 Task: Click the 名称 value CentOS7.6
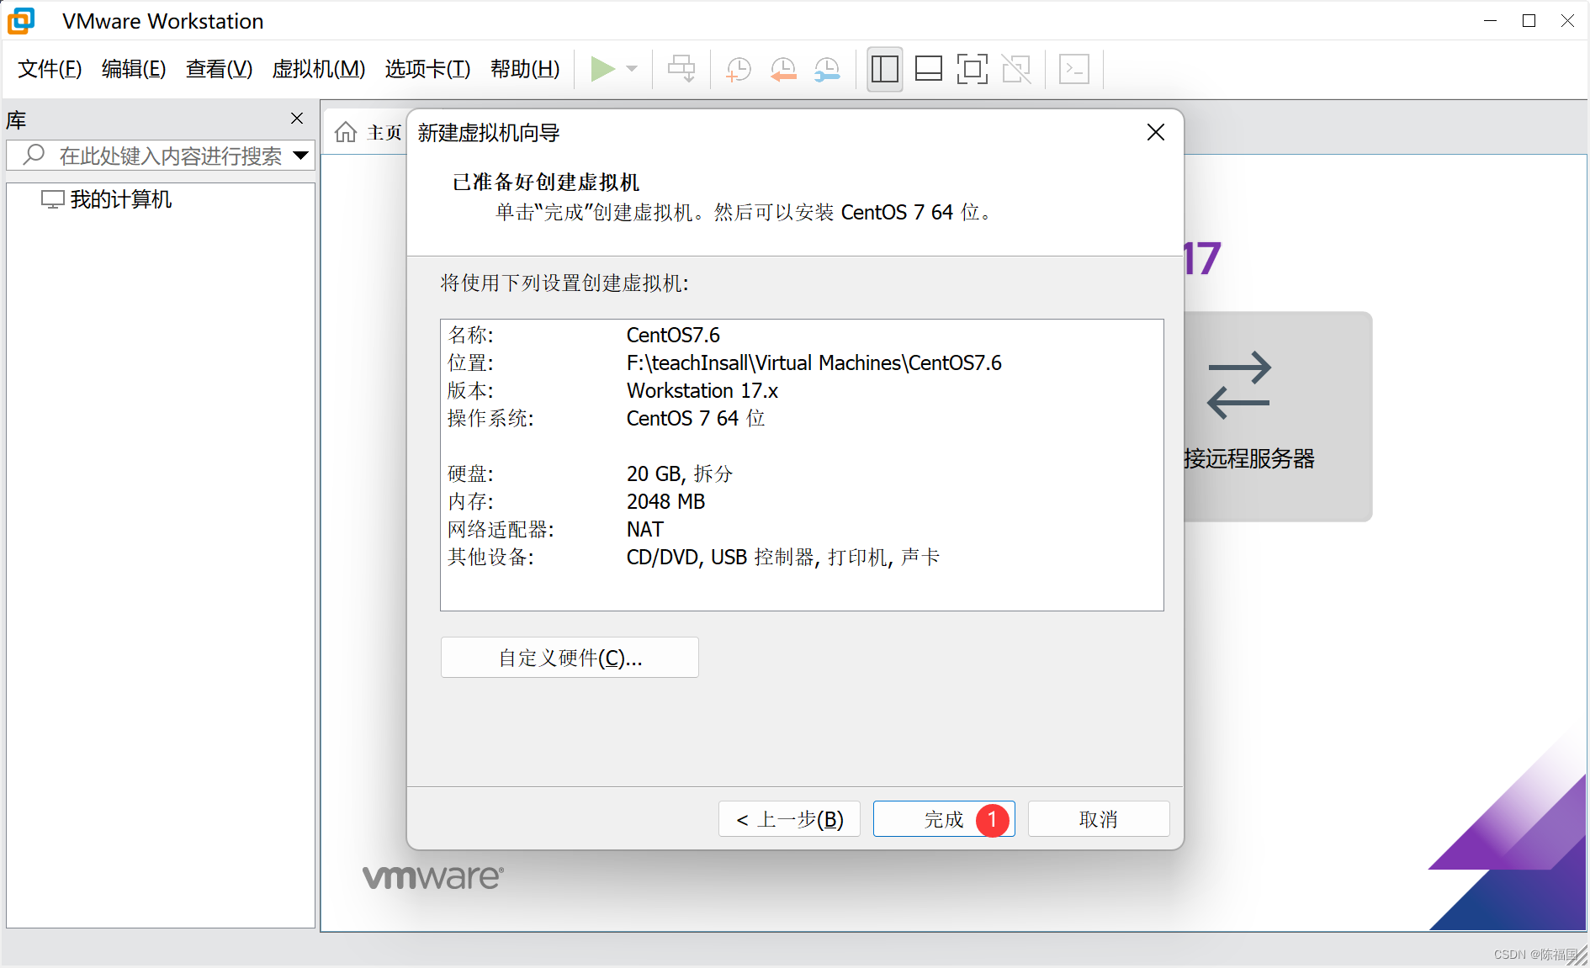(x=673, y=335)
